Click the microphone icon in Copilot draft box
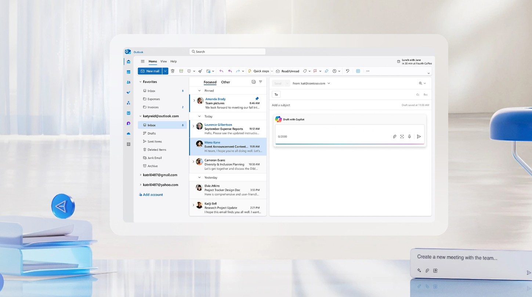532x297 pixels. 409,136
